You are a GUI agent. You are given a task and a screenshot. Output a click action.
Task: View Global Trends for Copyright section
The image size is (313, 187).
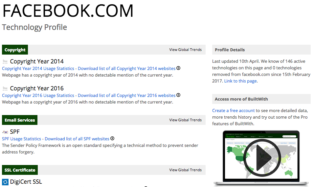tap(186, 50)
